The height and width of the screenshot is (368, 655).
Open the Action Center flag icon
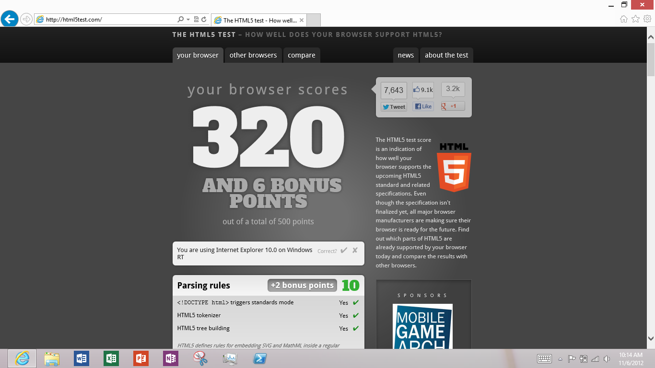pos(572,359)
